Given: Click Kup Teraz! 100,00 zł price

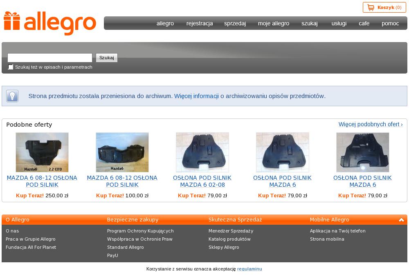Looking at the screenshot, I should [122, 195].
